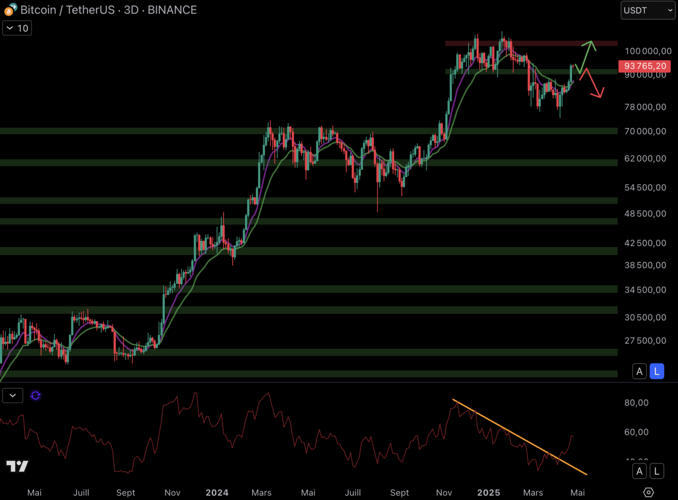
Task: Open chart settings via hexagon gear icon
Action: [x=648, y=492]
